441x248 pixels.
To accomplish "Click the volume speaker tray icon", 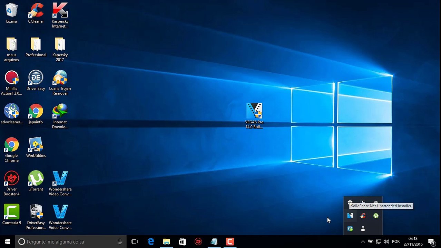I will point(386,242).
